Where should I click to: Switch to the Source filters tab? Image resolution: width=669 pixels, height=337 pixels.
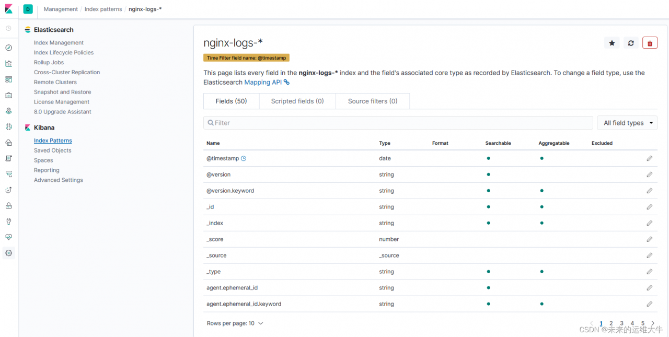(373, 101)
